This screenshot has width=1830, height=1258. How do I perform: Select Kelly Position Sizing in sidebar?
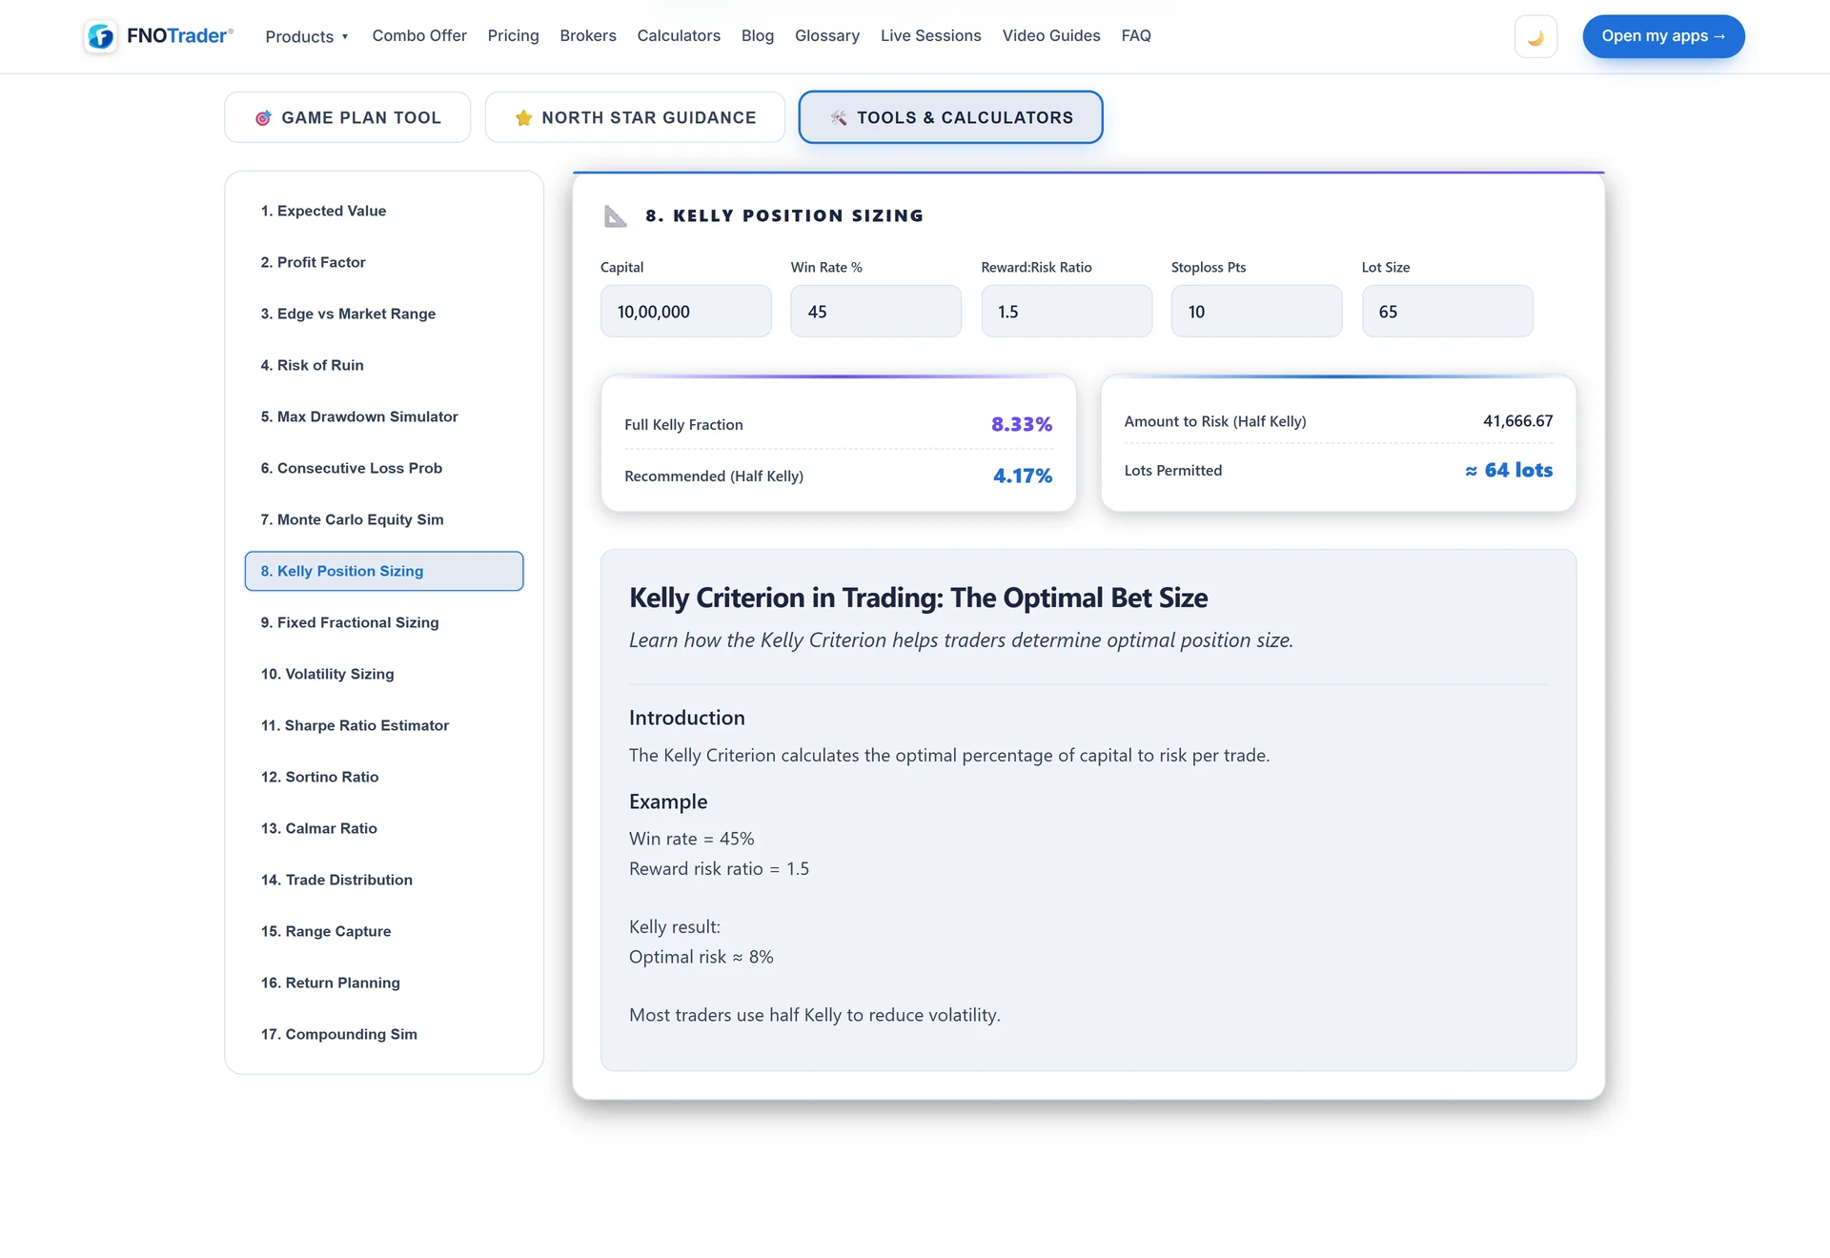click(x=384, y=571)
